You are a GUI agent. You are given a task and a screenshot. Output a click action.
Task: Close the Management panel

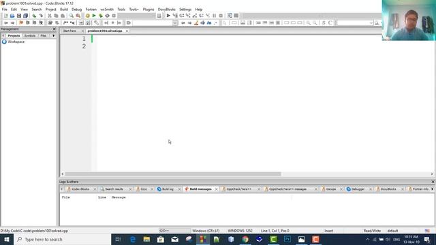(54, 29)
